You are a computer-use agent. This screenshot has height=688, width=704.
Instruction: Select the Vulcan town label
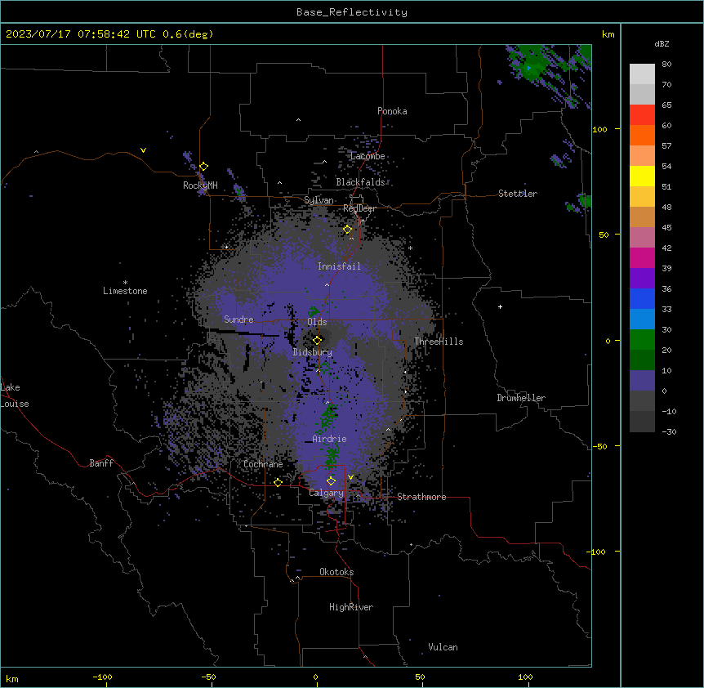click(443, 647)
